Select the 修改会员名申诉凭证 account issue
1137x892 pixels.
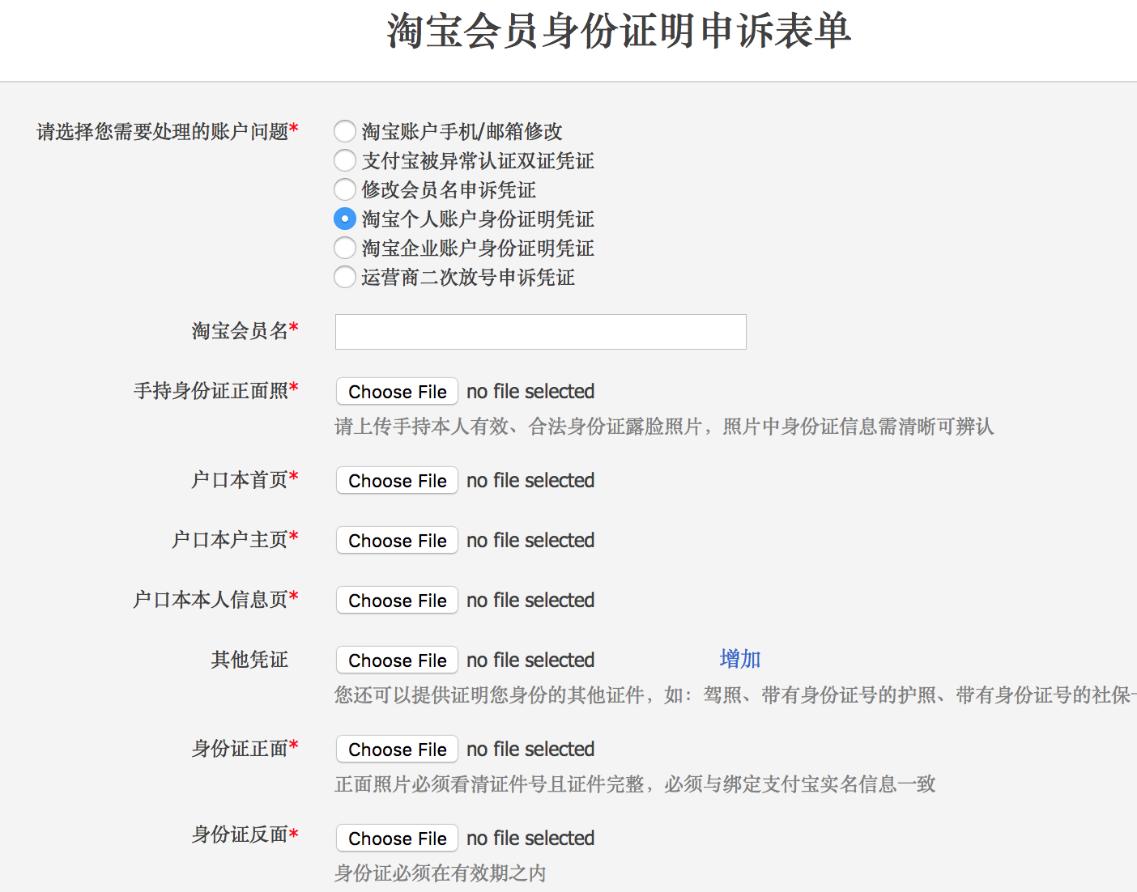tap(344, 189)
